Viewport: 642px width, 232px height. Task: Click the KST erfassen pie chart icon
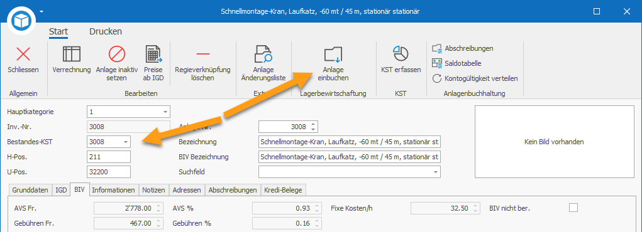point(401,54)
